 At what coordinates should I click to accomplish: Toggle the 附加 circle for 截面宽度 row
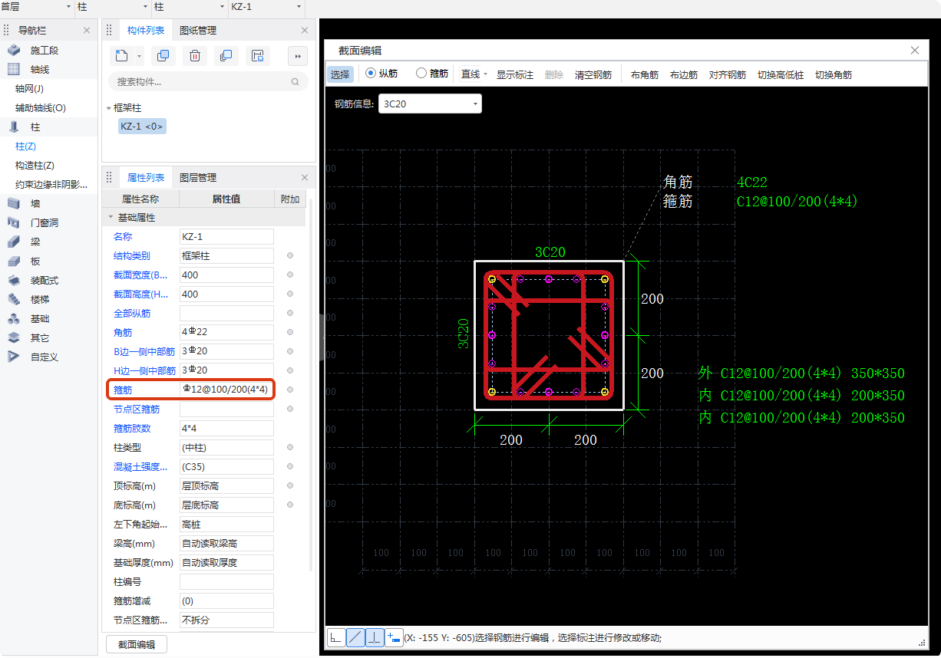290,275
